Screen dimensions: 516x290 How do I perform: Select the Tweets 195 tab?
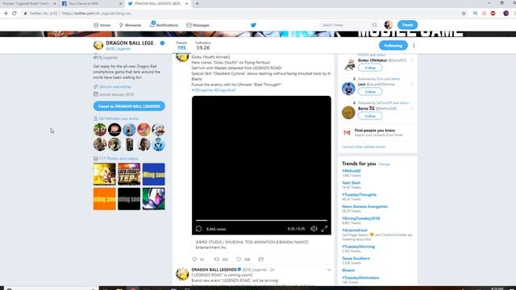pos(181,46)
